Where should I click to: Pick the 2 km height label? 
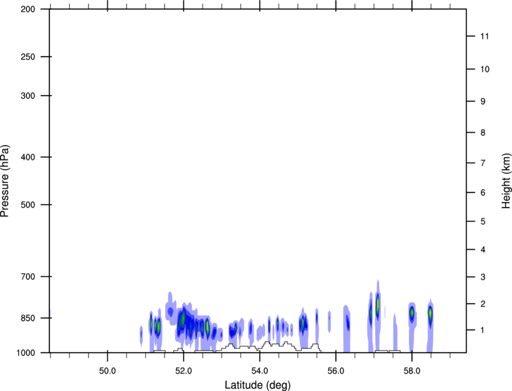tap(482, 304)
